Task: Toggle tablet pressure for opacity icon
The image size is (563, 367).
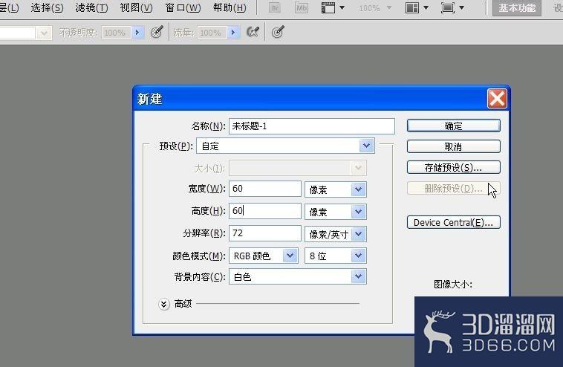Action: click(x=157, y=33)
